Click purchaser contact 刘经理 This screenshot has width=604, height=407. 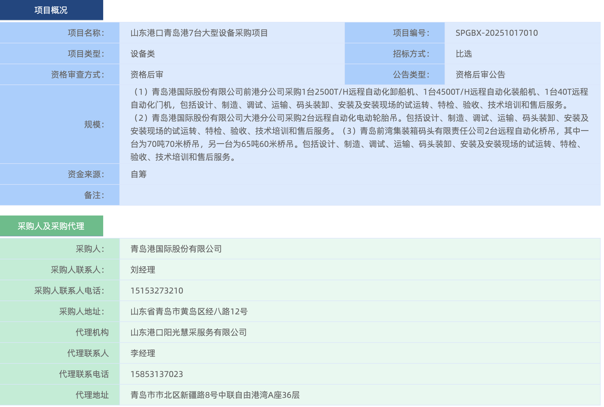tap(143, 270)
